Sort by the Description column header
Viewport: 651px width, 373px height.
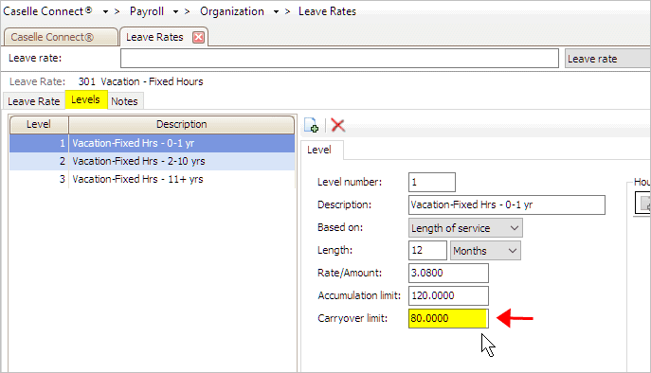point(181,124)
